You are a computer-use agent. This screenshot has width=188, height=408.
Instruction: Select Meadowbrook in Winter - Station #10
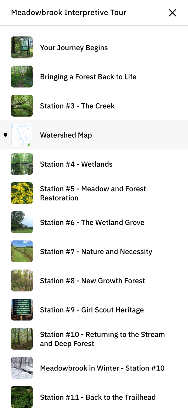click(102, 368)
